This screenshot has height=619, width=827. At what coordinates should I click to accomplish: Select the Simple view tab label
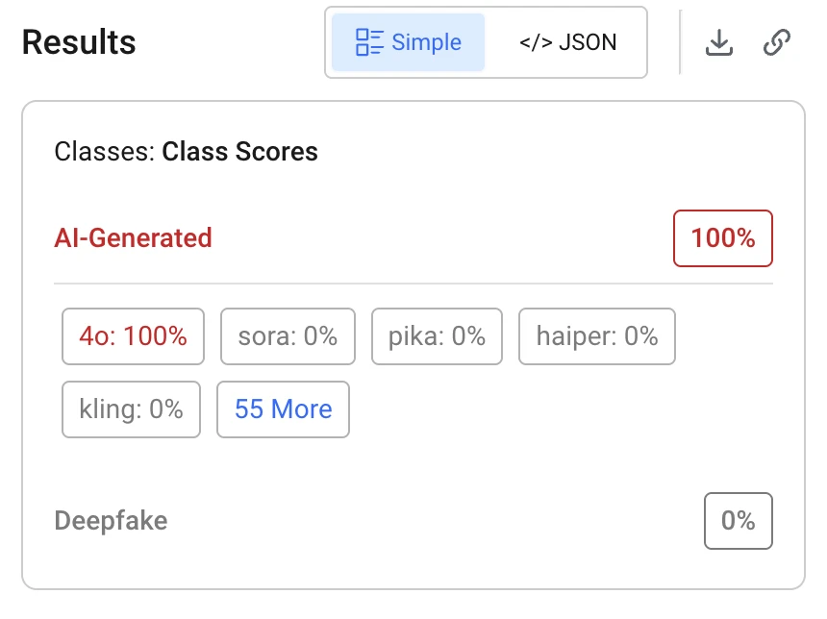pos(426,42)
